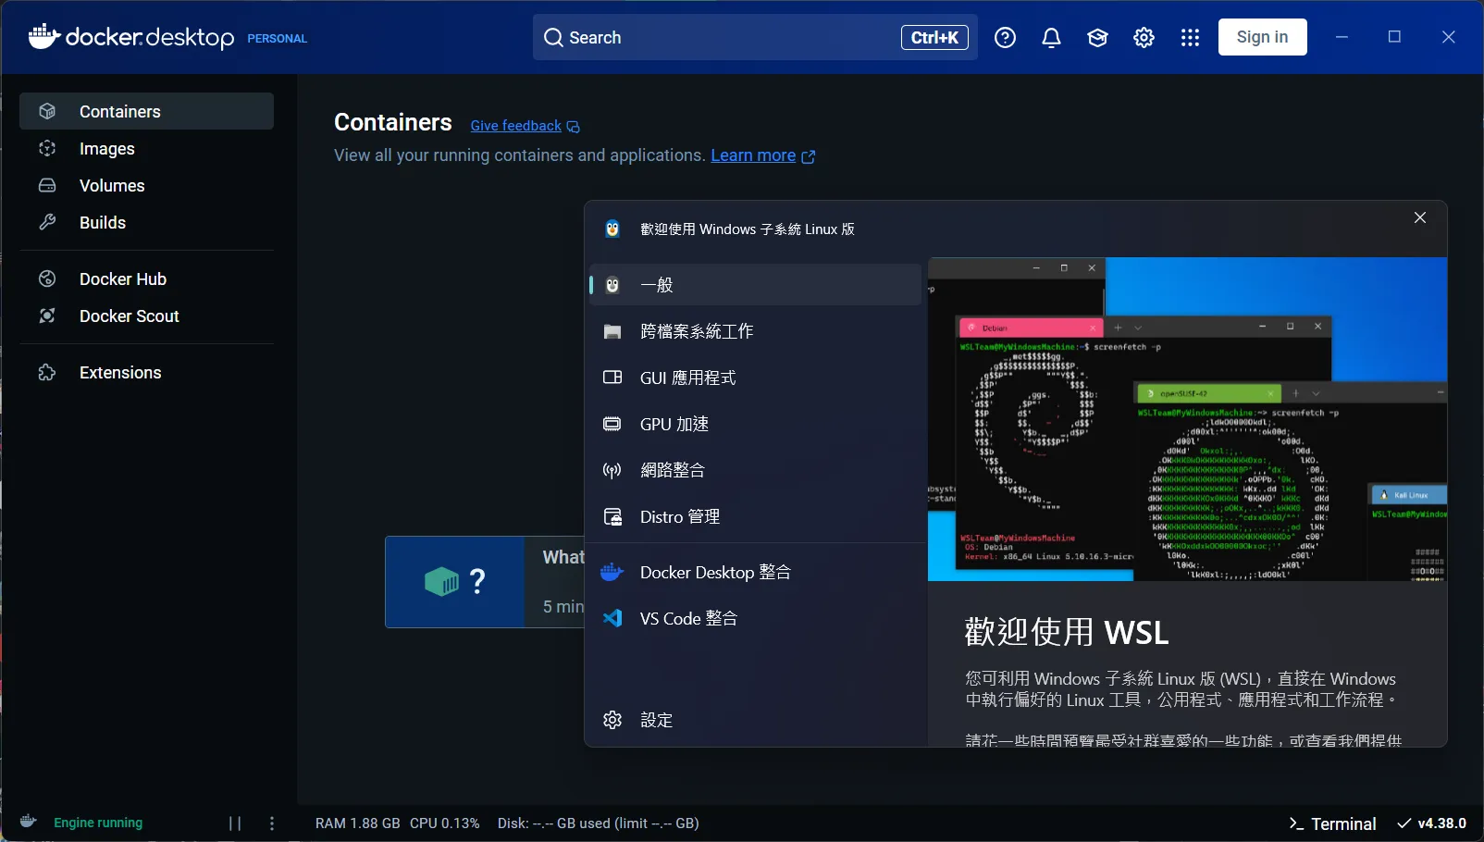
Task: Select 一般 in WSL dialog
Action: 755,285
